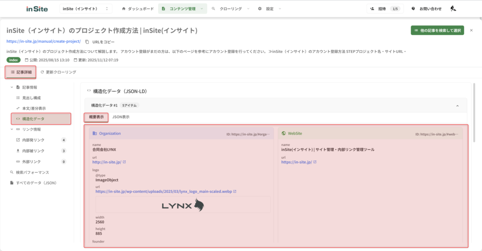482x251 pixels.
Task: Click URLをコピー button
Action: (100, 42)
